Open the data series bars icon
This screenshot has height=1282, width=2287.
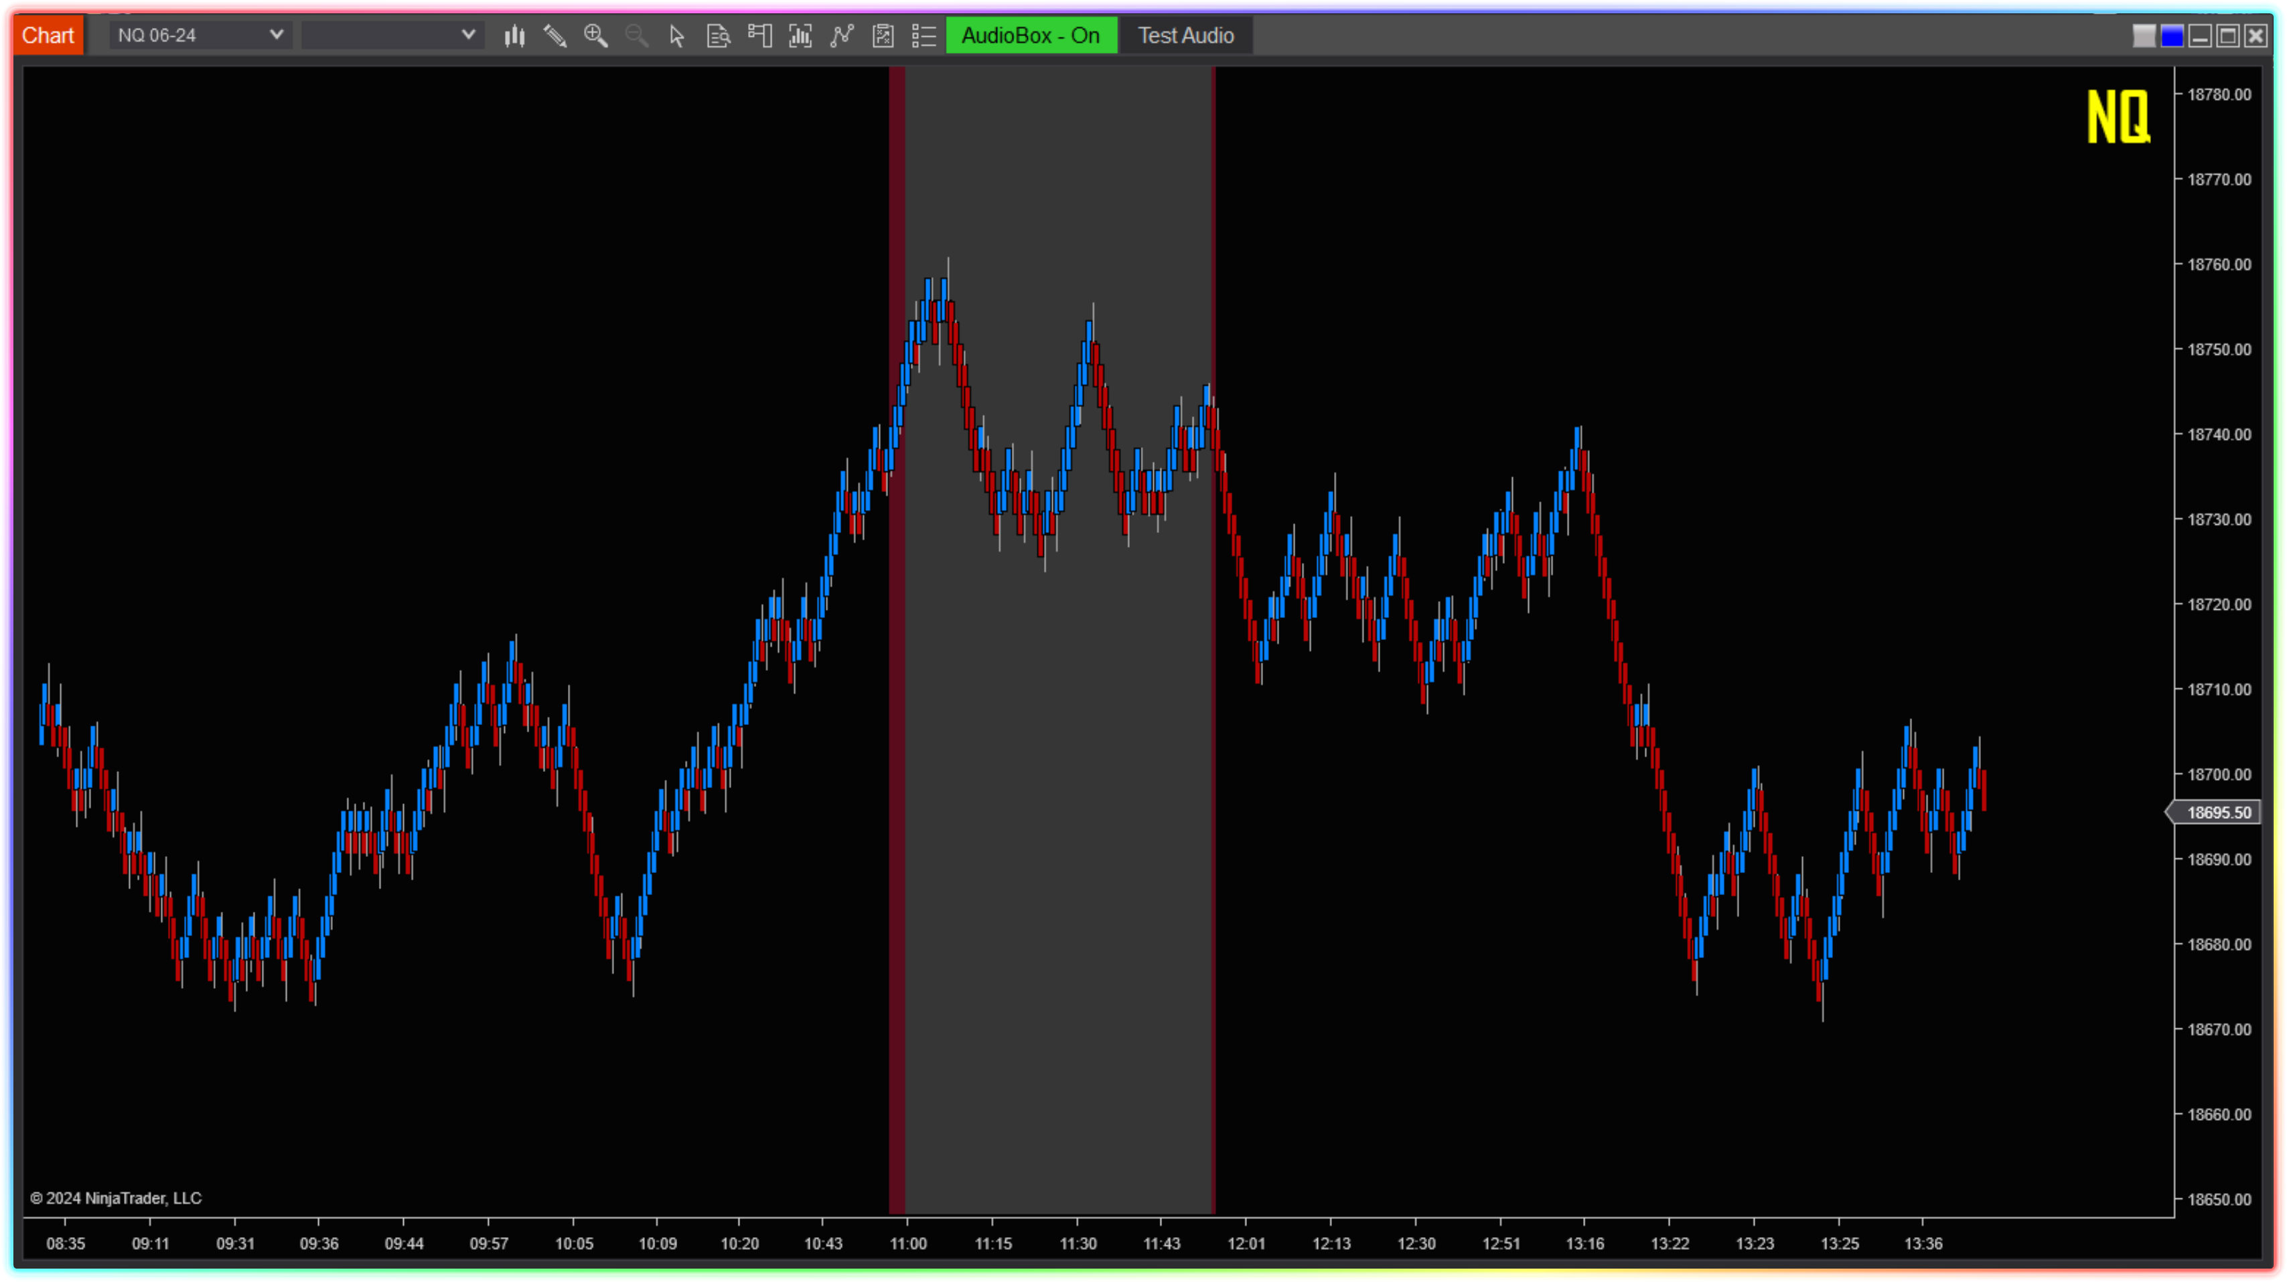pyautogui.click(x=800, y=35)
